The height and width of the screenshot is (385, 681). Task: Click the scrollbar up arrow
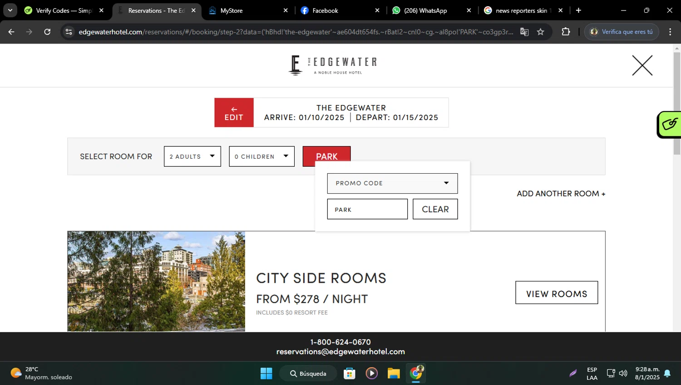677,48
